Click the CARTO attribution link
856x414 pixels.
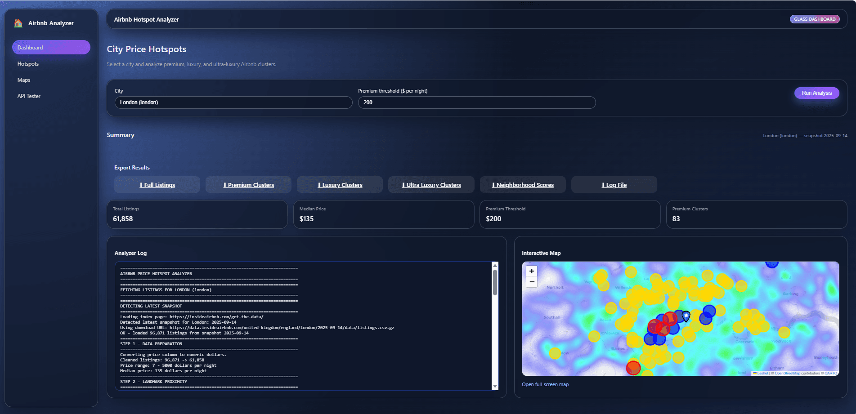pyautogui.click(x=831, y=373)
